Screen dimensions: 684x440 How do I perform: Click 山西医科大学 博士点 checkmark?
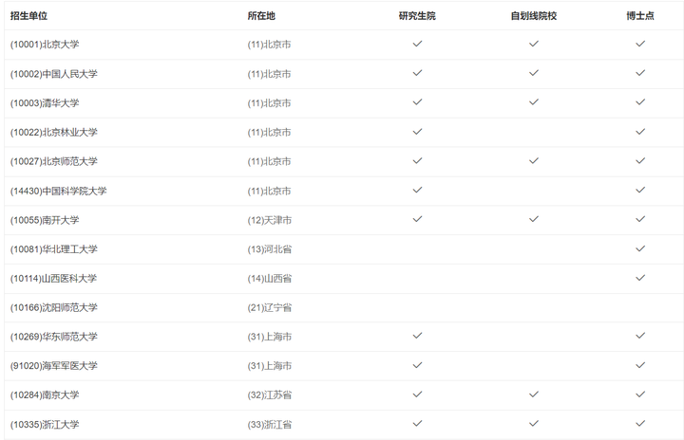[640, 278]
